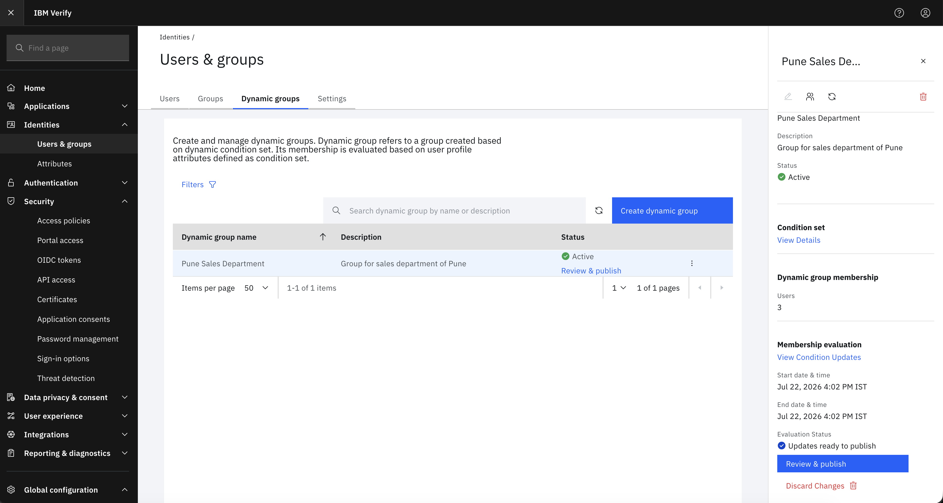Screen dimensions: 943x503
Task: Click the search dynamic group field
Action: click(x=454, y=211)
